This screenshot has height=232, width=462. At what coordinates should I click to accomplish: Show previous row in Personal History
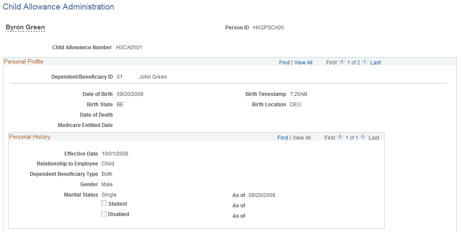[340, 137]
